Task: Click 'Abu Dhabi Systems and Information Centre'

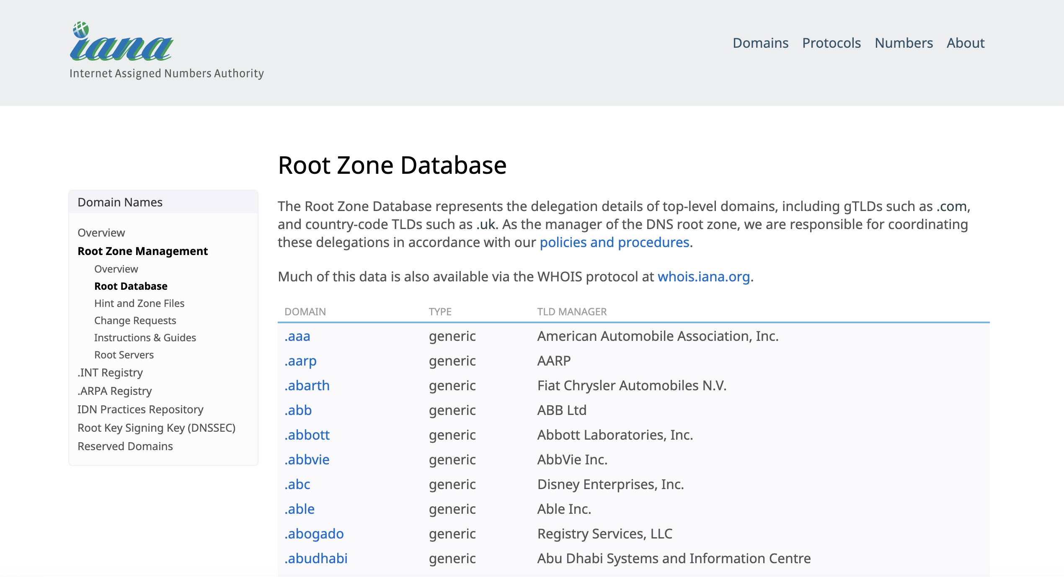Action: (x=674, y=558)
